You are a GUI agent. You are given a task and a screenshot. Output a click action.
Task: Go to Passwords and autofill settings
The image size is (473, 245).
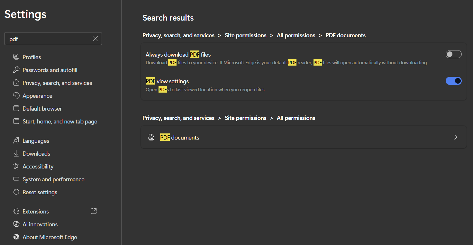(x=50, y=70)
